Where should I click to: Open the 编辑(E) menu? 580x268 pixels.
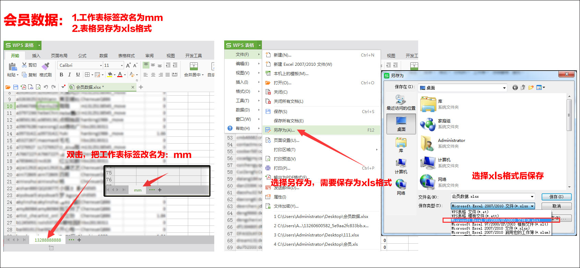[x=242, y=64]
